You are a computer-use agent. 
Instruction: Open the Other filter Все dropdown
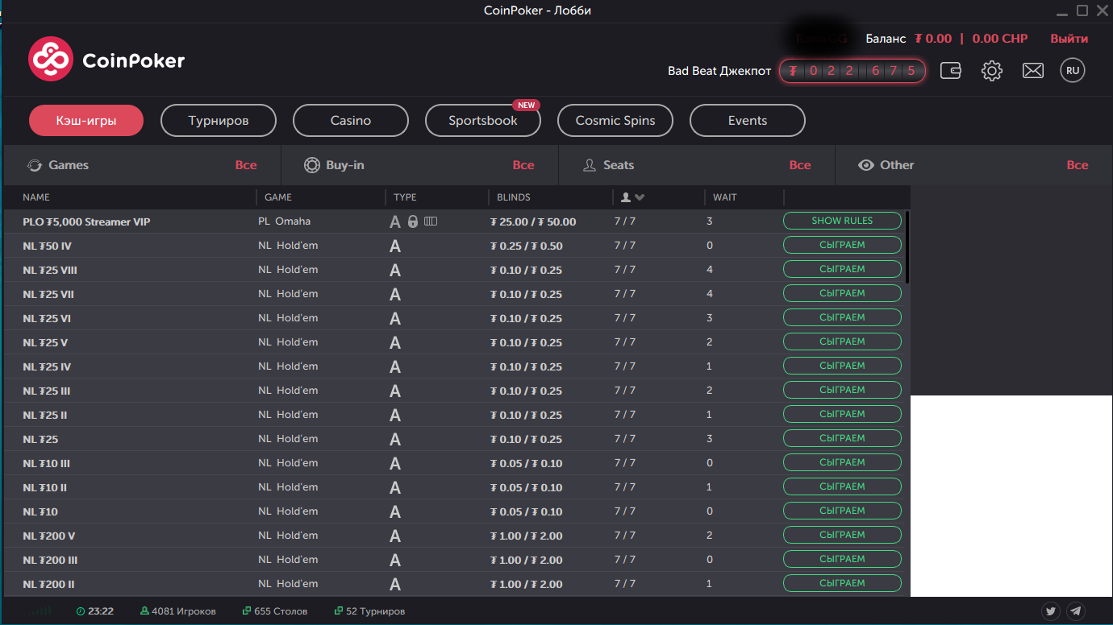pos(1078,165)
